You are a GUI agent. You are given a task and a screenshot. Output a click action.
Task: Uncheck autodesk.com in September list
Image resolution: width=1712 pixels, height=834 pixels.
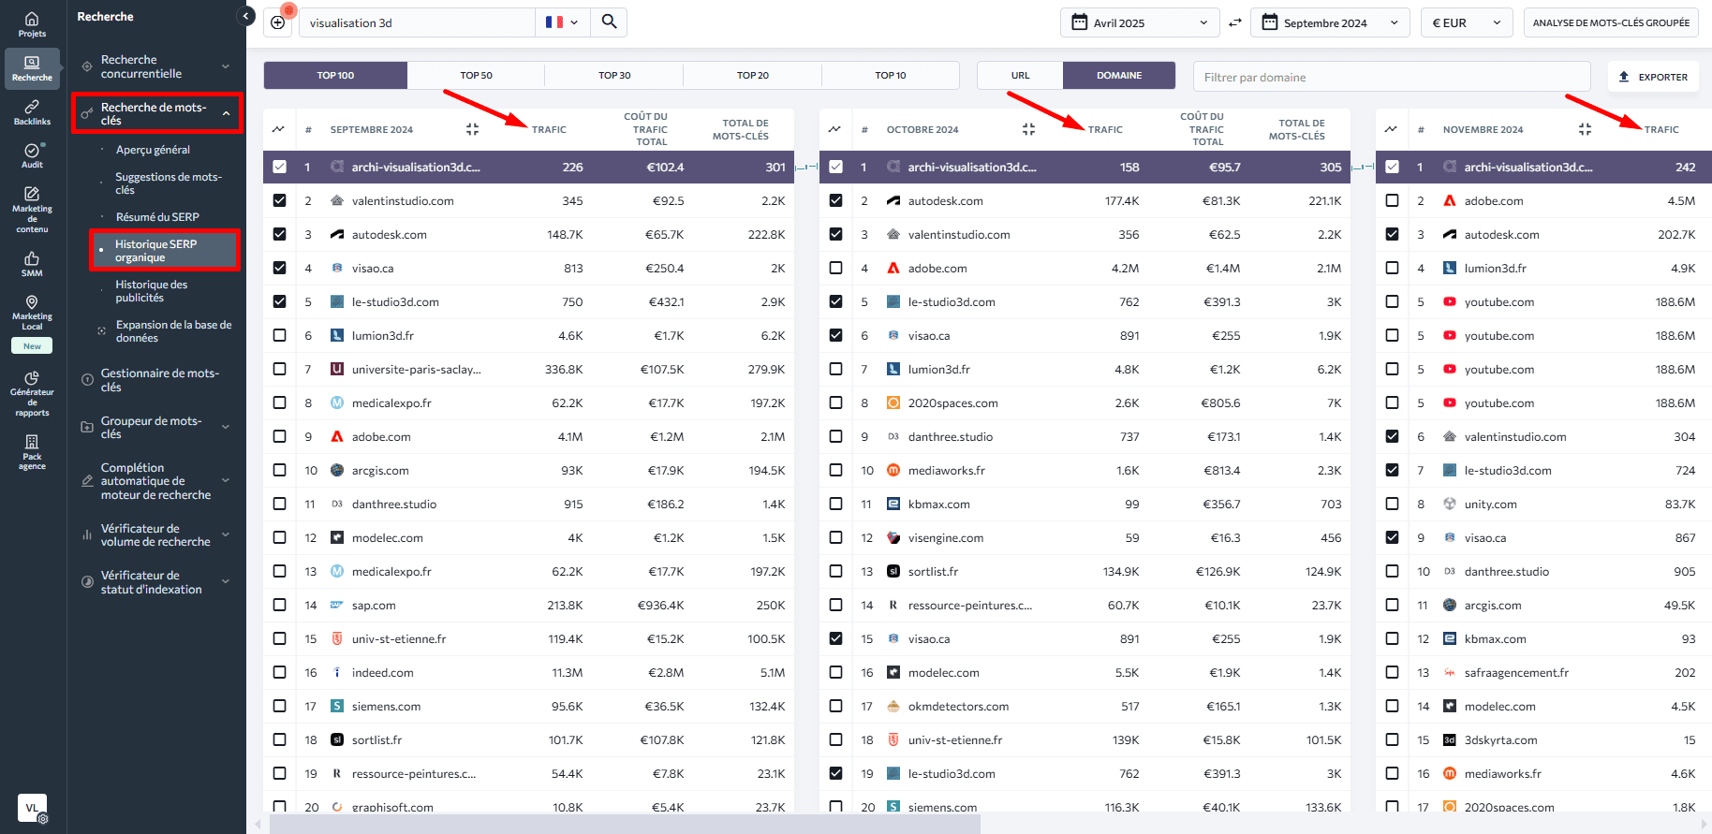pos(279,234)
